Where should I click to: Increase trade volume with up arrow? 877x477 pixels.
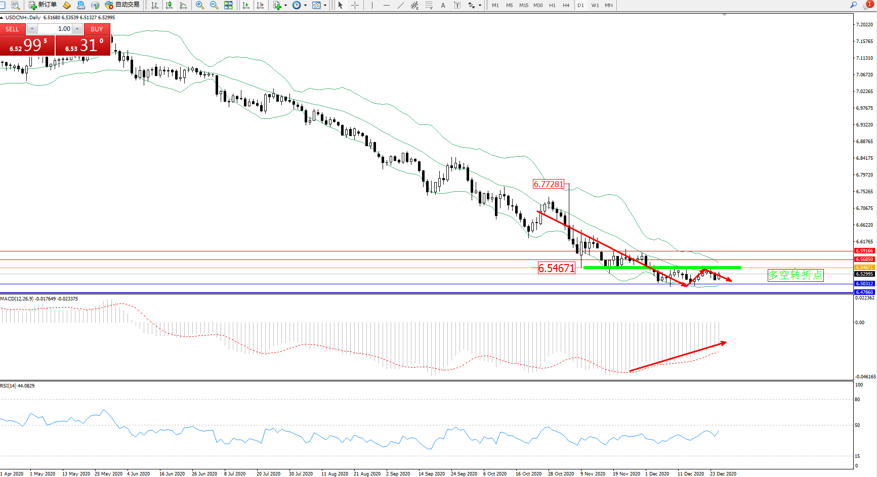pyautogui.click(x=77, y=29)
